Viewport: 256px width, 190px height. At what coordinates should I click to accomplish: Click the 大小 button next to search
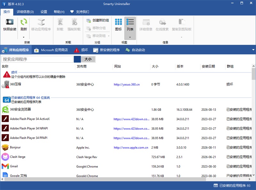88,59
